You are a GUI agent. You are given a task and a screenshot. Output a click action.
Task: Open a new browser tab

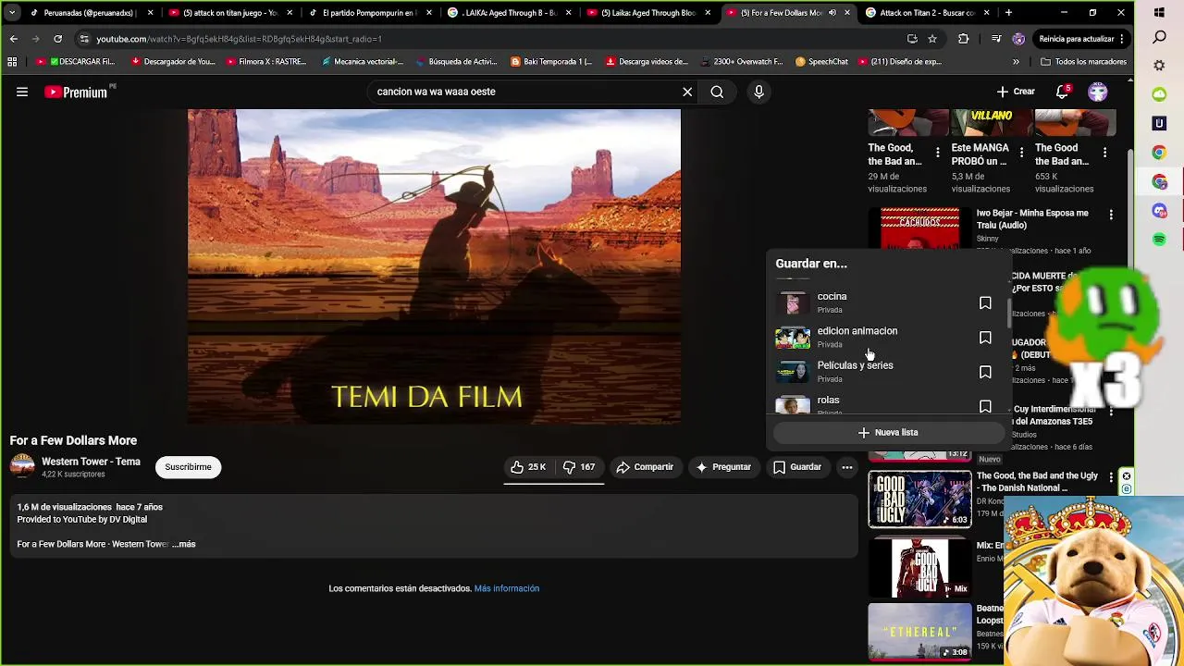coord(1008,13)
